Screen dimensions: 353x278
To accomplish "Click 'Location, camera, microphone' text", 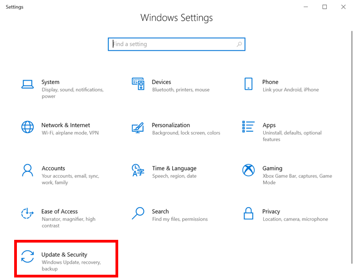I will (x=295, y=219).
